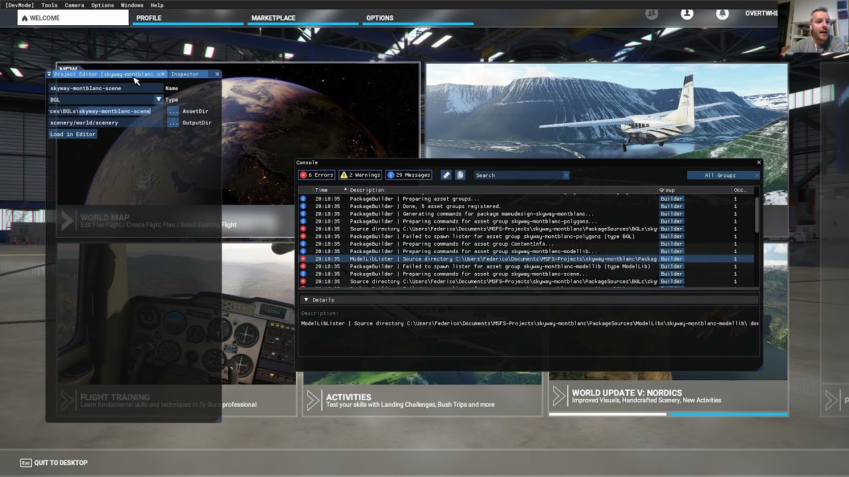Click the Description column header in Console
The image size is (849, 477).
(x=501, y=190)
